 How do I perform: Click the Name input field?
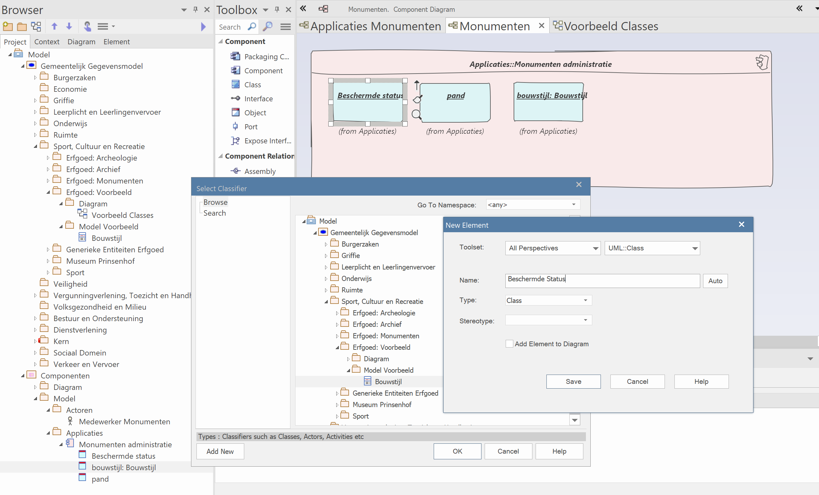click(602, 280)
